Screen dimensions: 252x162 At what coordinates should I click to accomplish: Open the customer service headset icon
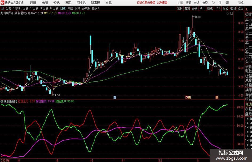coord(213,3)
